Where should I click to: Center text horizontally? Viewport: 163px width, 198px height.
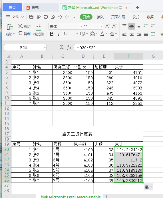coord(132,34)
